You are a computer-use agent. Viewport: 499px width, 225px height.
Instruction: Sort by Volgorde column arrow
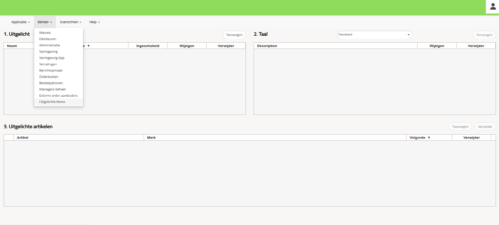click(x=429, y=138)
